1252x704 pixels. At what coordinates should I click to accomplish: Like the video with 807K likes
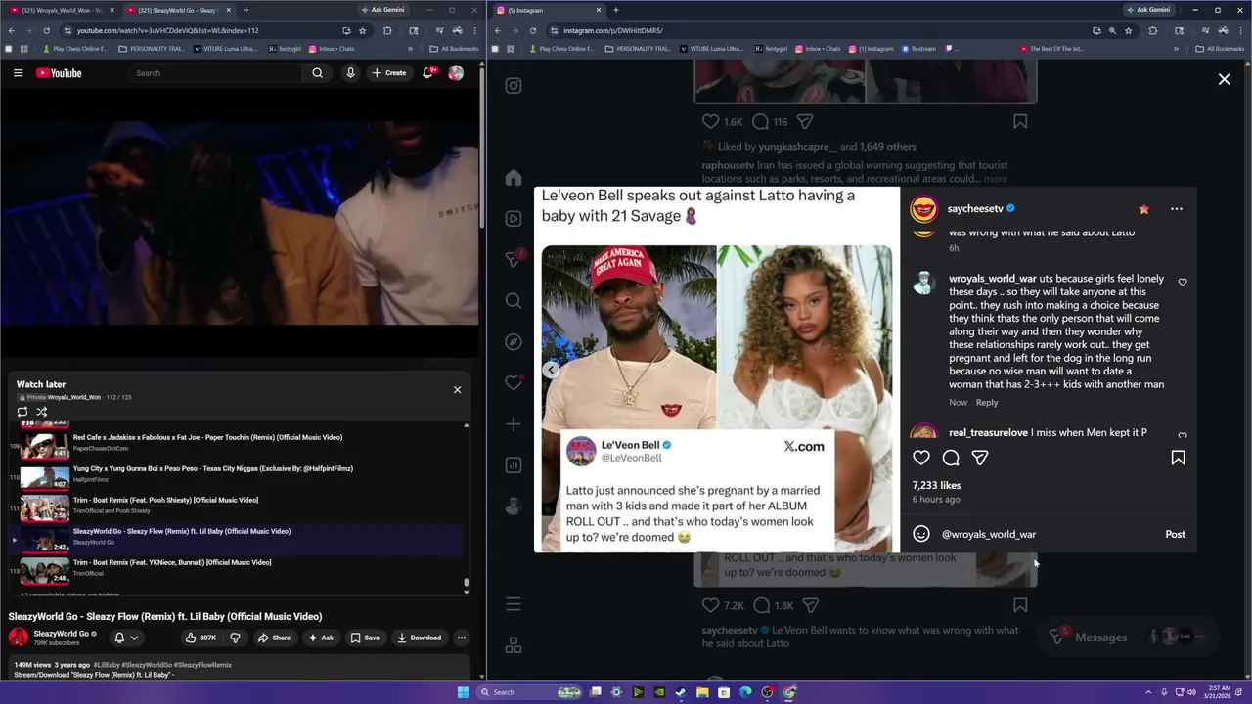tap(201, 638)
